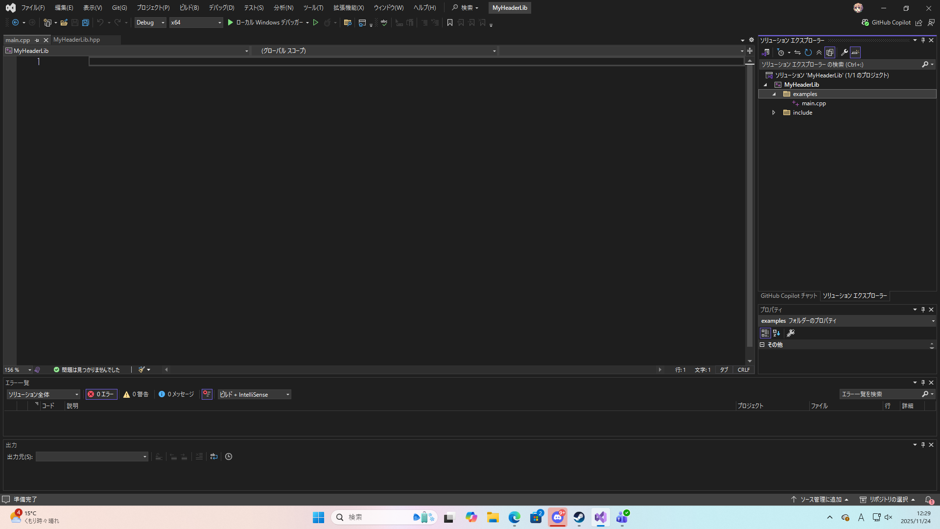Click the Open File toolbar icon
The width and height of the screenshot is (940, 529).
click(x=64, y=23)
